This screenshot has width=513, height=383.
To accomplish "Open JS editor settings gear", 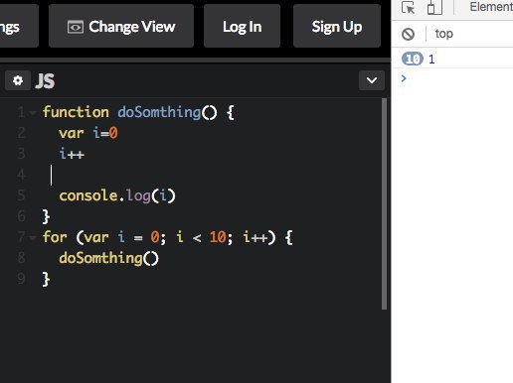I will [x=18, y=80].
